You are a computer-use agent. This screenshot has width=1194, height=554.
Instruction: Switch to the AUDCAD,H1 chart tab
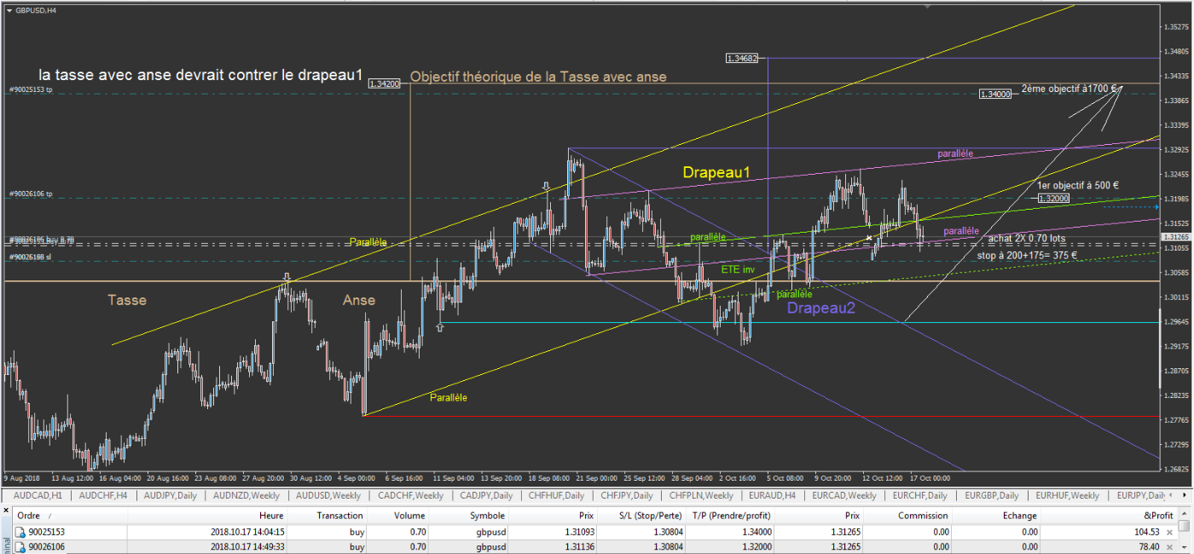click(x=38, y=495)
